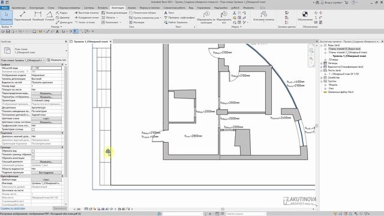Place a Координата точки spot coordinate
The width and height of the screenshot is (384, 216).
[86, 17]
